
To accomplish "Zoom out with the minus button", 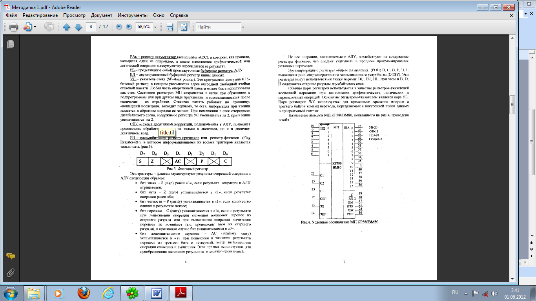I will click(x=119, y=27).
